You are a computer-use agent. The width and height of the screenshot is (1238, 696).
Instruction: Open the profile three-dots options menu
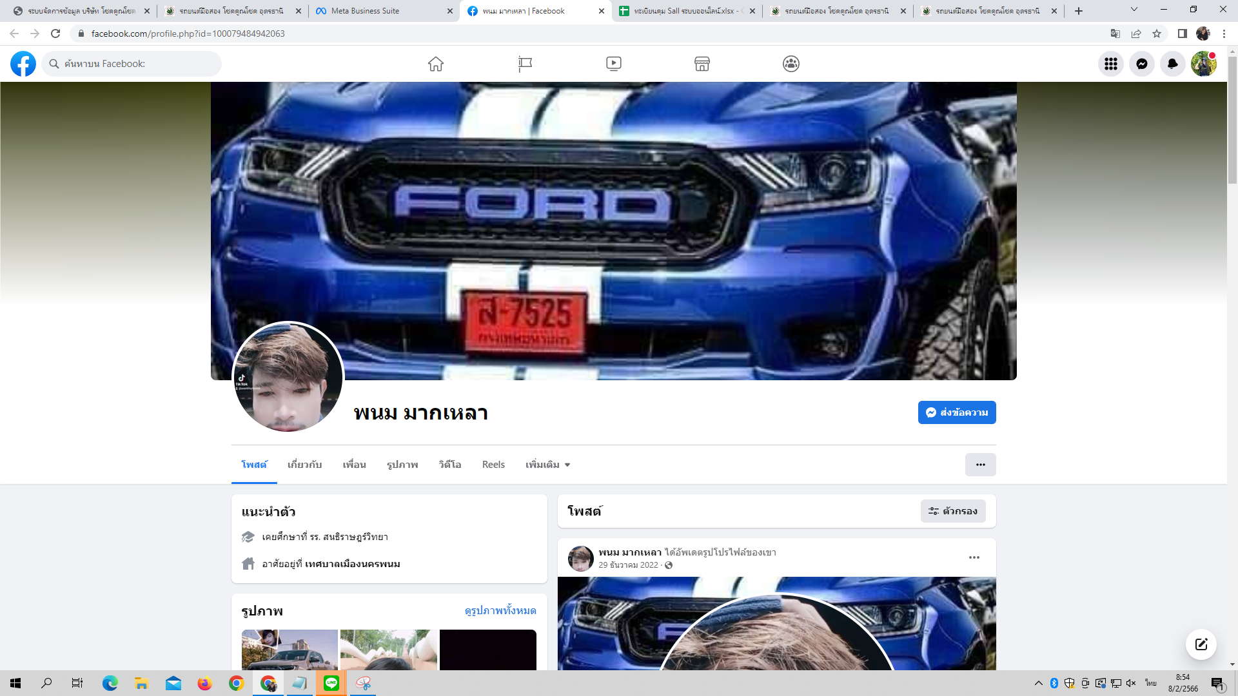pos(980,465)
